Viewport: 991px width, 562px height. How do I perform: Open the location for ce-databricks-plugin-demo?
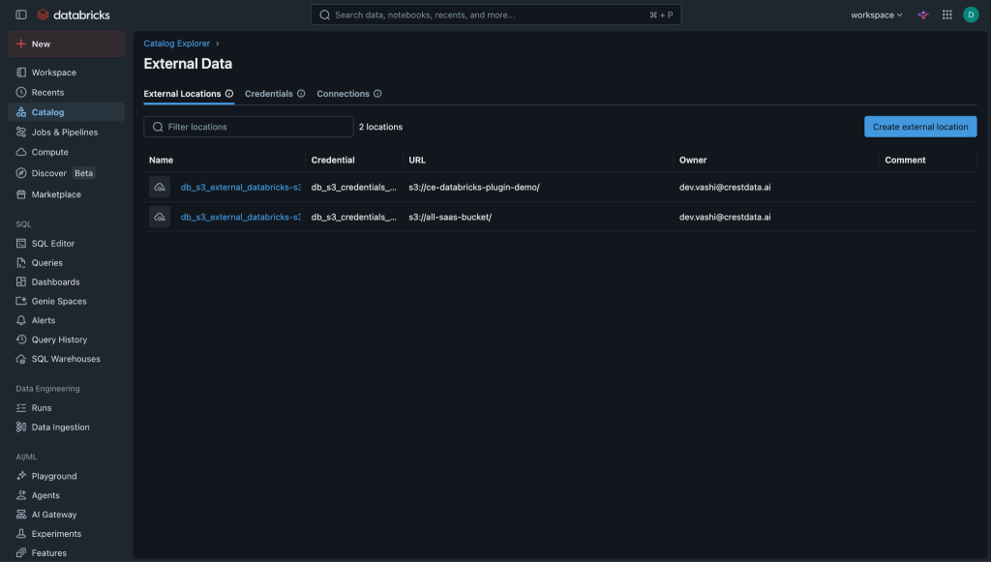click(241, 187)
